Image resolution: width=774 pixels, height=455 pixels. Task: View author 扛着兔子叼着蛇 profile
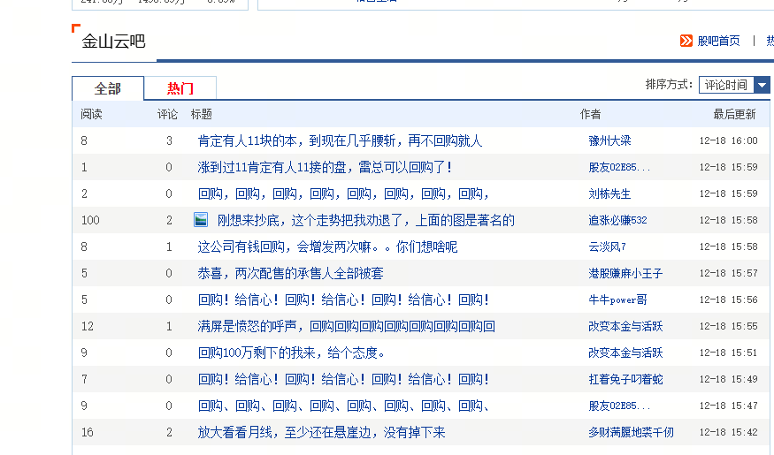(625, 380)
